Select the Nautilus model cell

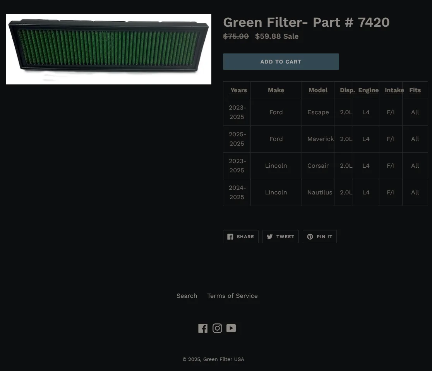[x=318, y=192]
